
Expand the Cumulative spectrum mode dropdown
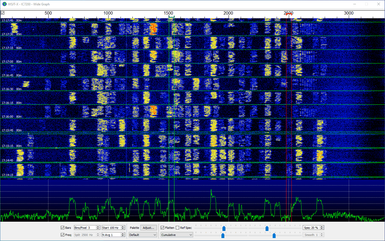click(x=177, y=235)
